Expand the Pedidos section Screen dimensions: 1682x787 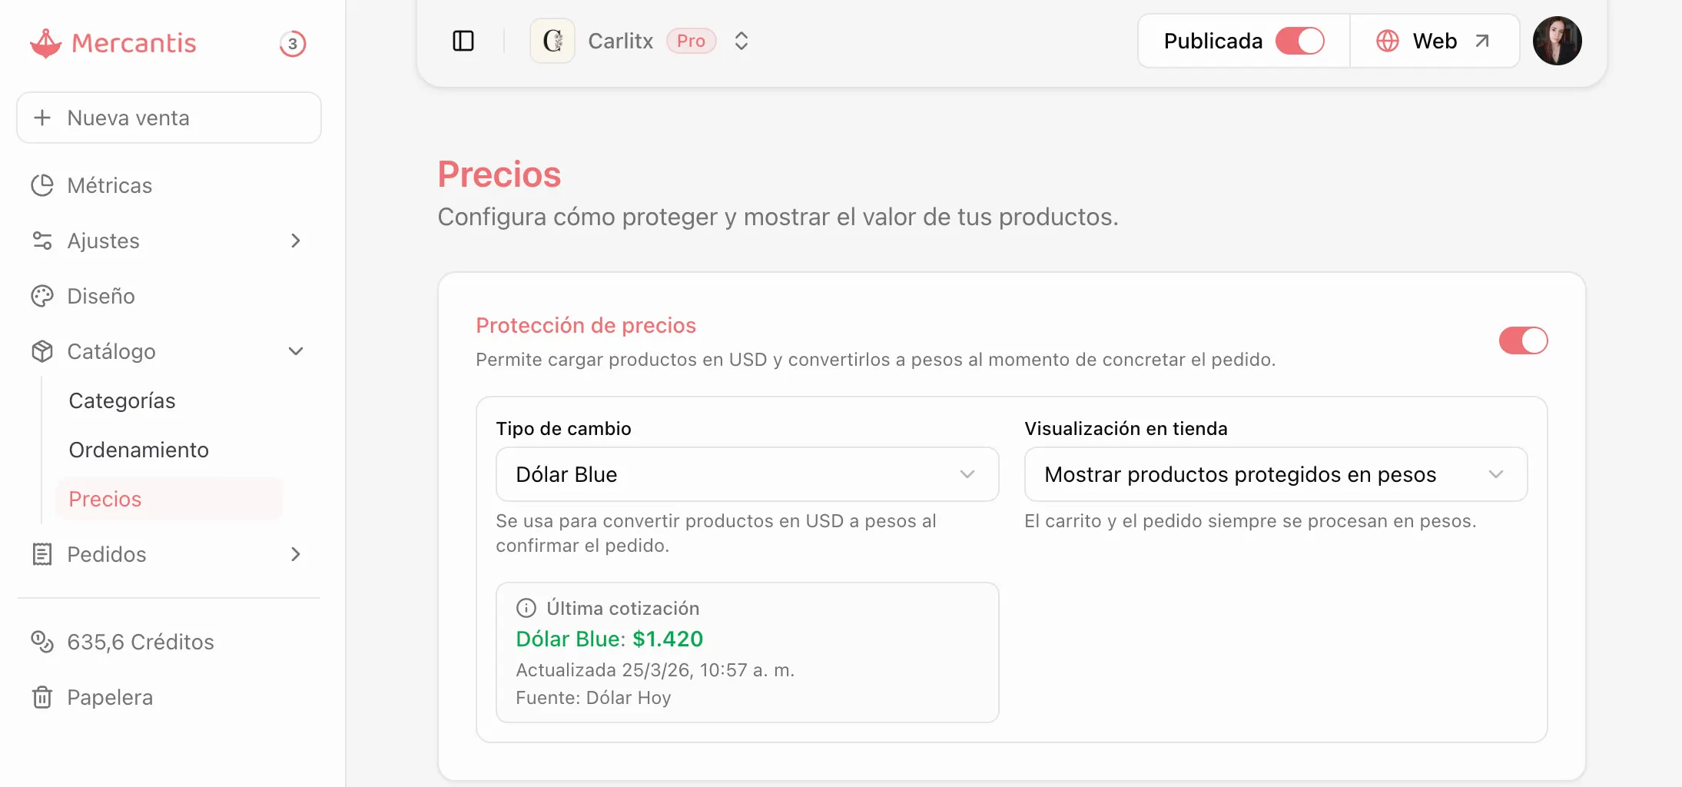(x=296, y=554)
